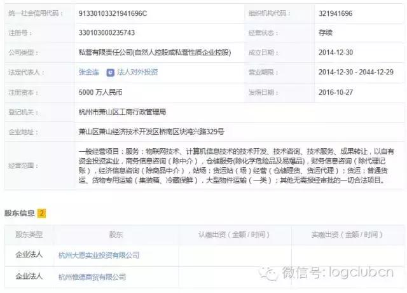407x293 pixels.
Task: Click the 经营范围 label
Action: [x=23, y=166]
